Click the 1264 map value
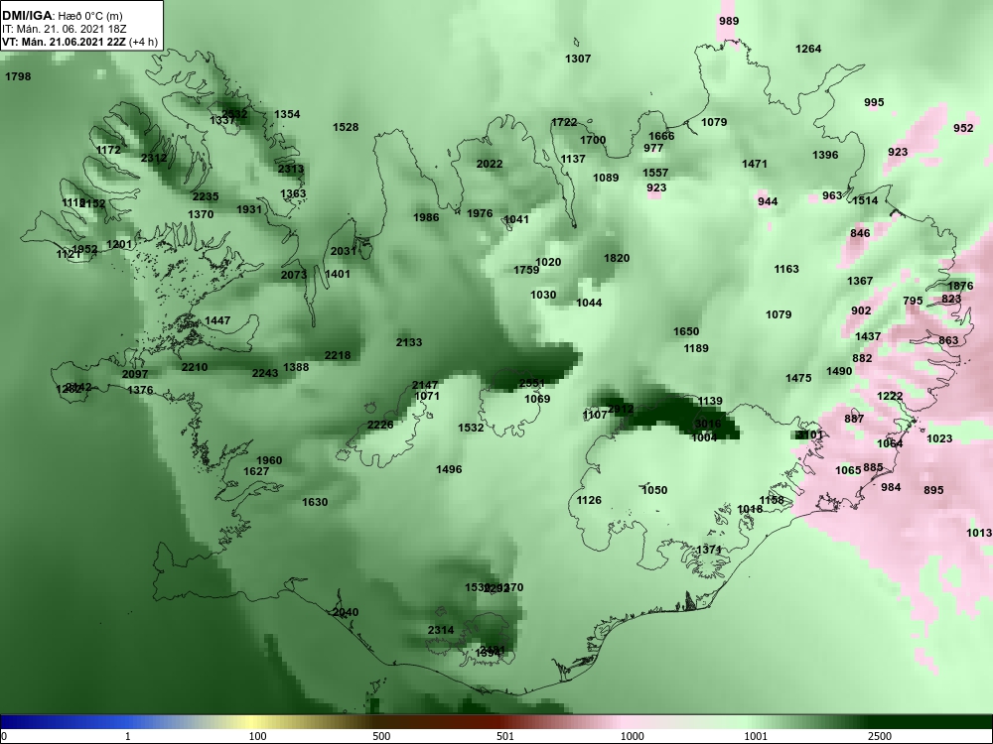The width and height of the screenshot is (993, 744). point(808,49)
